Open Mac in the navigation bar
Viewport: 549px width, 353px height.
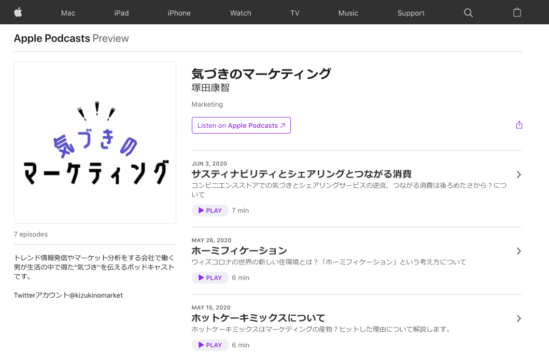[68, 13]
